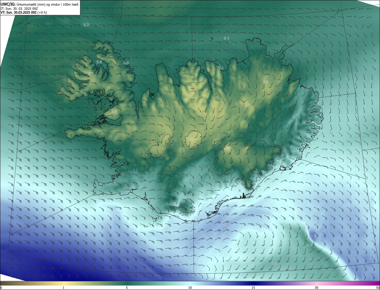Click the 2.7 value label over the Westfjords
This screenshot has height=290, width=380.
91,74
